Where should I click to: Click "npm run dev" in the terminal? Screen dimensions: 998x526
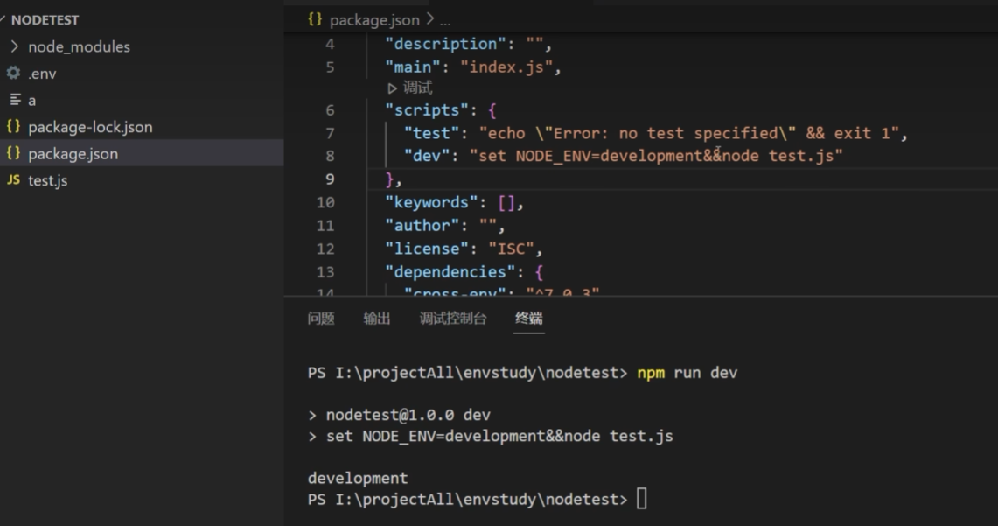(687, 373)
